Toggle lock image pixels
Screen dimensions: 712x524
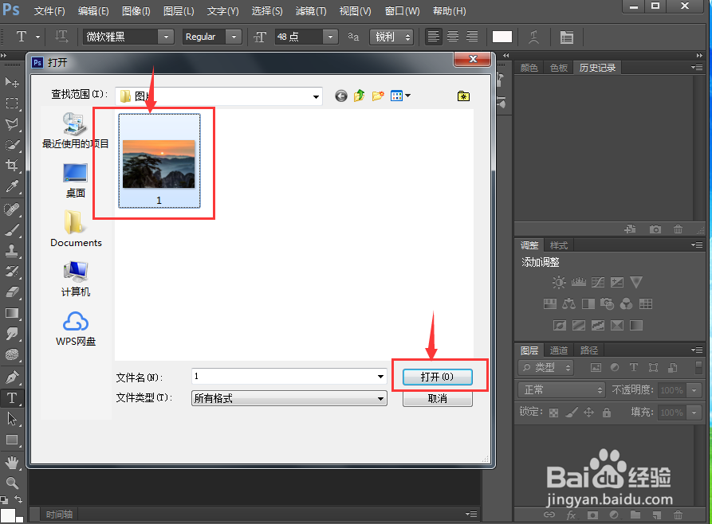tap(571, 413)
